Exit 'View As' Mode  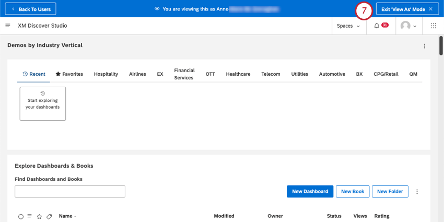(x=407, y=9)
